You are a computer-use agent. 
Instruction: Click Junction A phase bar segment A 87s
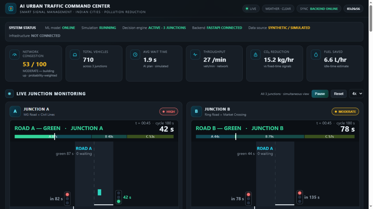[53, 136]
